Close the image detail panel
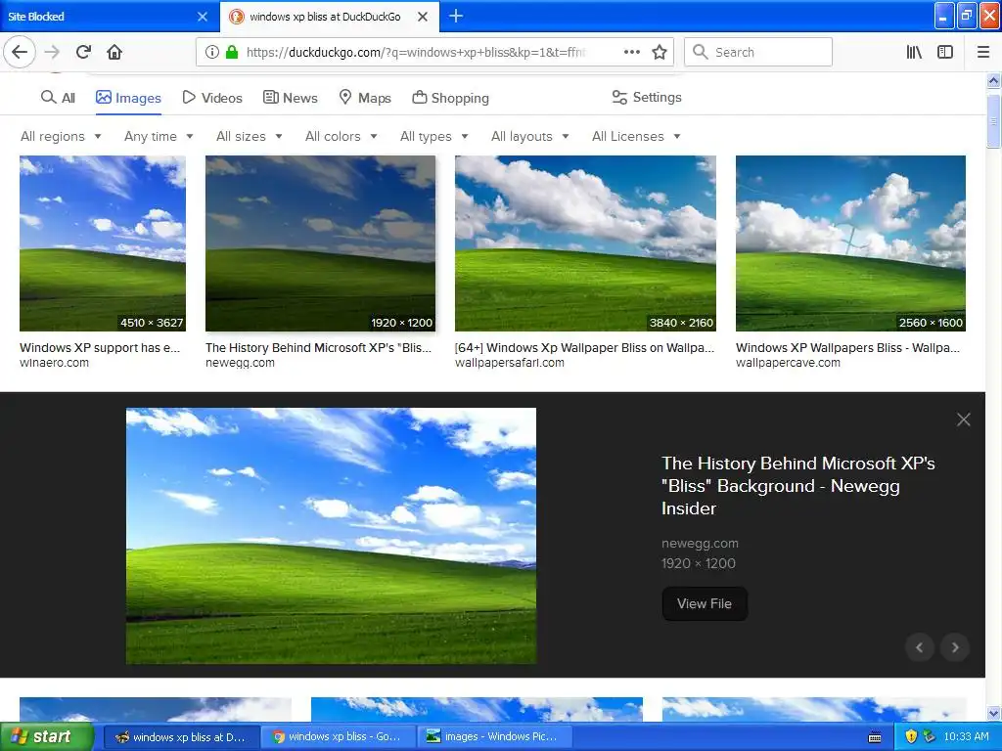 coord(964,420)
